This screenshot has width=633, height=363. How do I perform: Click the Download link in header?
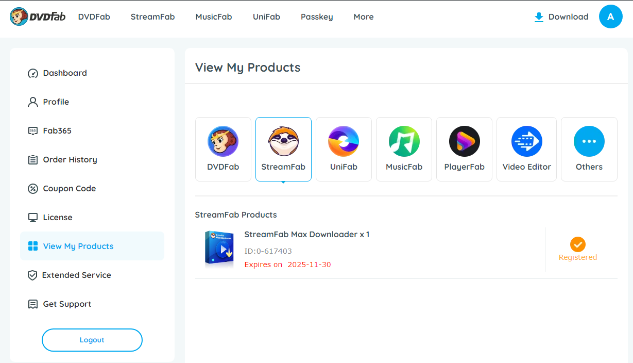click(x=561, y=16)
